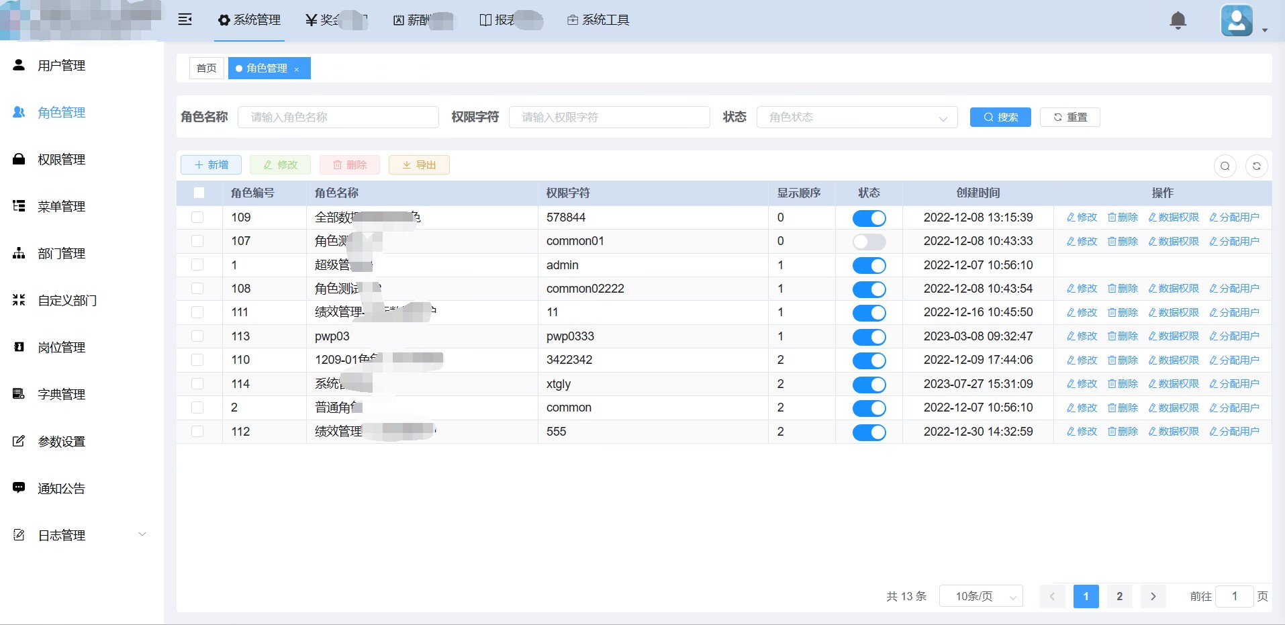
Task: Click cell text xtgly
Action: (559, 384)
